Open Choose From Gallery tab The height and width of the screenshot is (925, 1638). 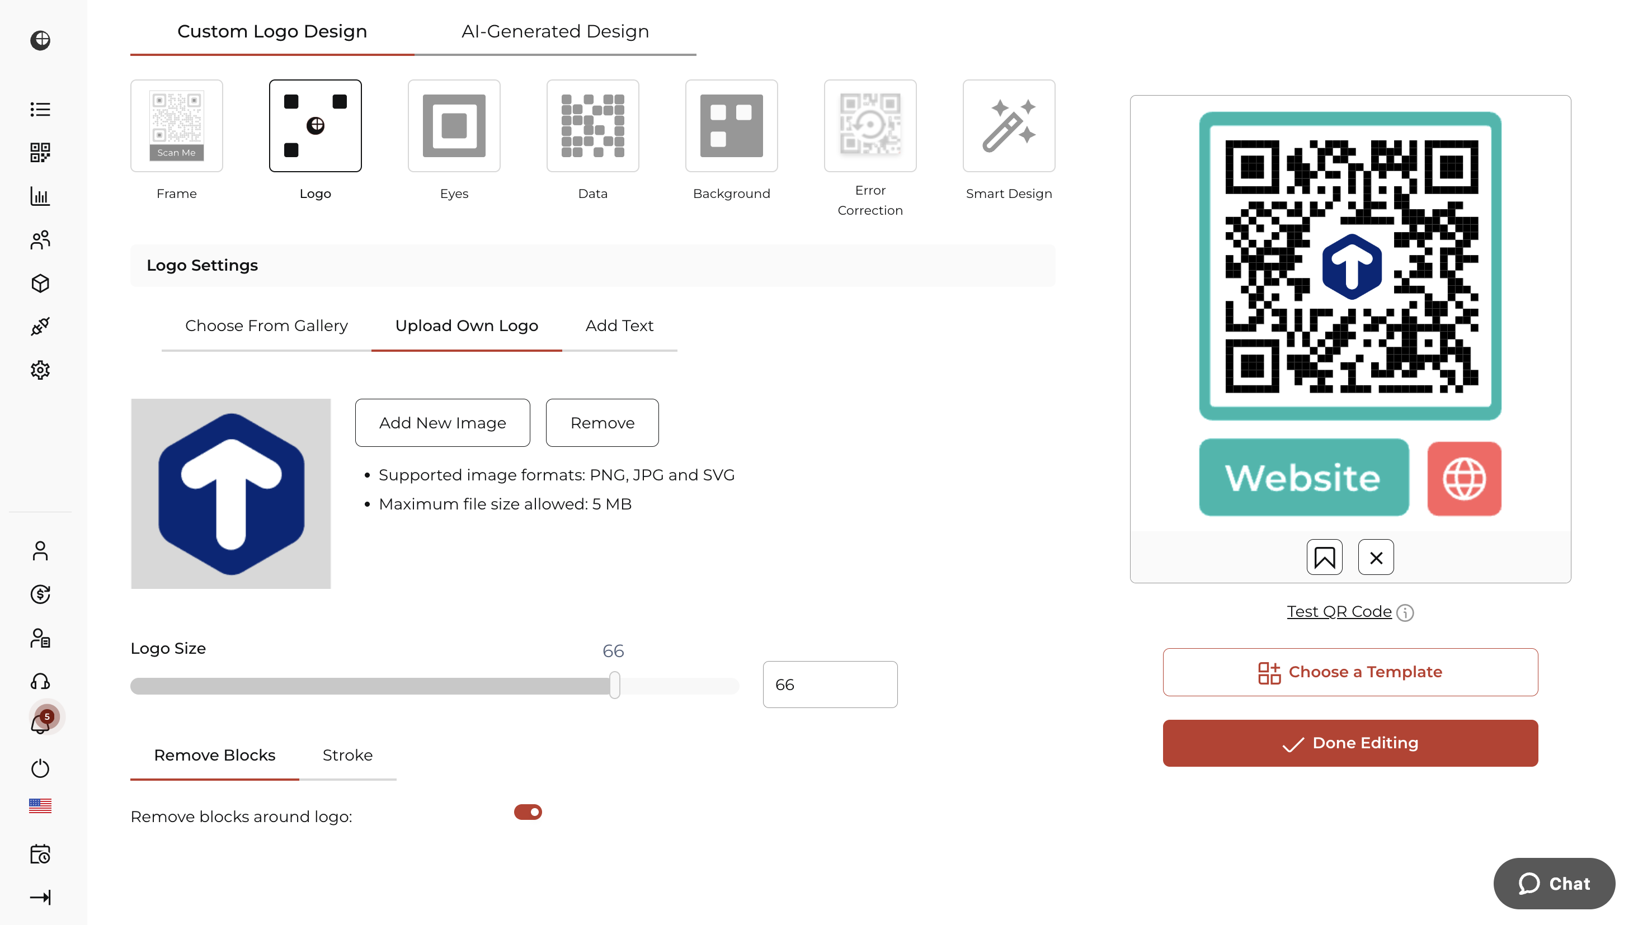(x=266, y=325)
